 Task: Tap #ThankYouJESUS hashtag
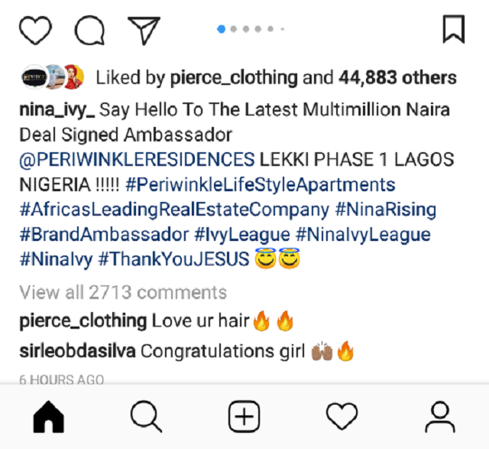[173, 259]
